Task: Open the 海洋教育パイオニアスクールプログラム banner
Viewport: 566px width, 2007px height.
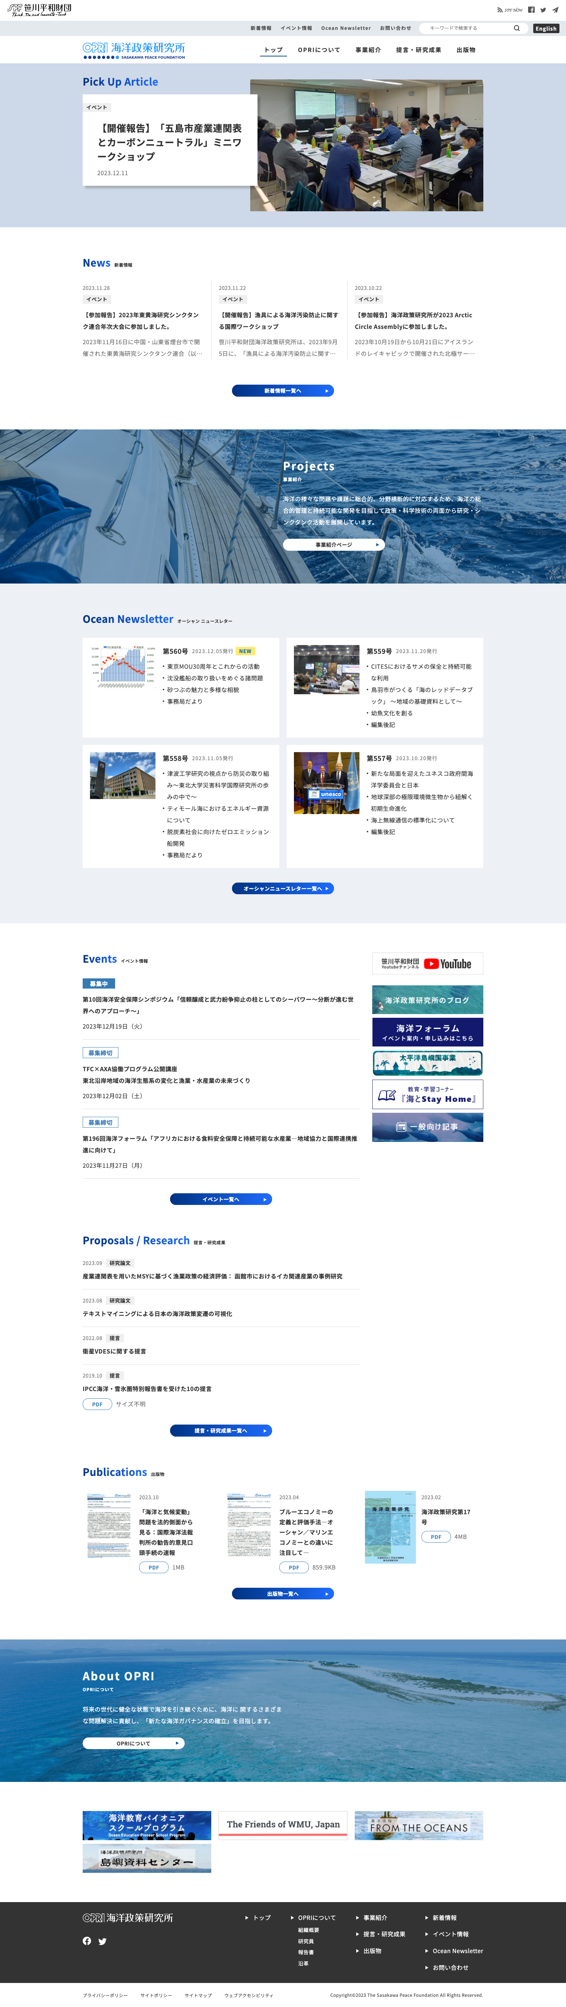Action: 146,1826
